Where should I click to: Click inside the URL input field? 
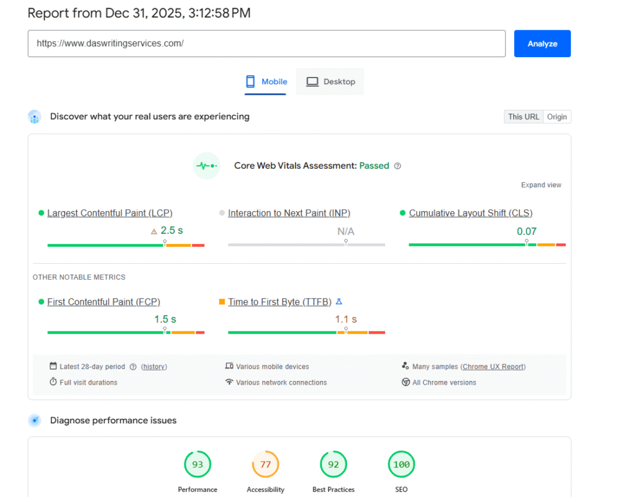[266, 43]
